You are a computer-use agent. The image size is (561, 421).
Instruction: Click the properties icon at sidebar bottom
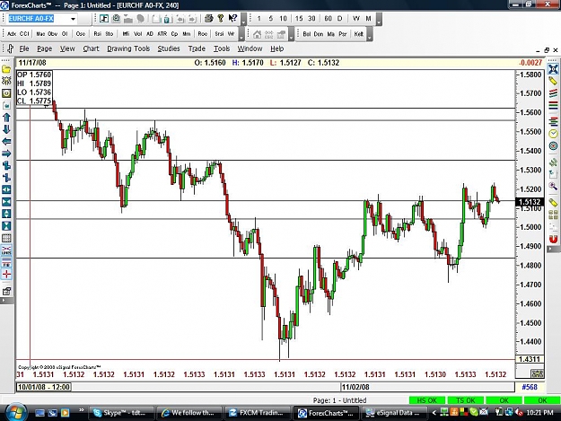pos(6,291)
